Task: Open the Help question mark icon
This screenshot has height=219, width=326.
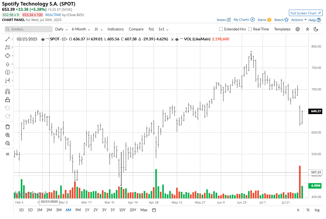Action: [319, 20]
